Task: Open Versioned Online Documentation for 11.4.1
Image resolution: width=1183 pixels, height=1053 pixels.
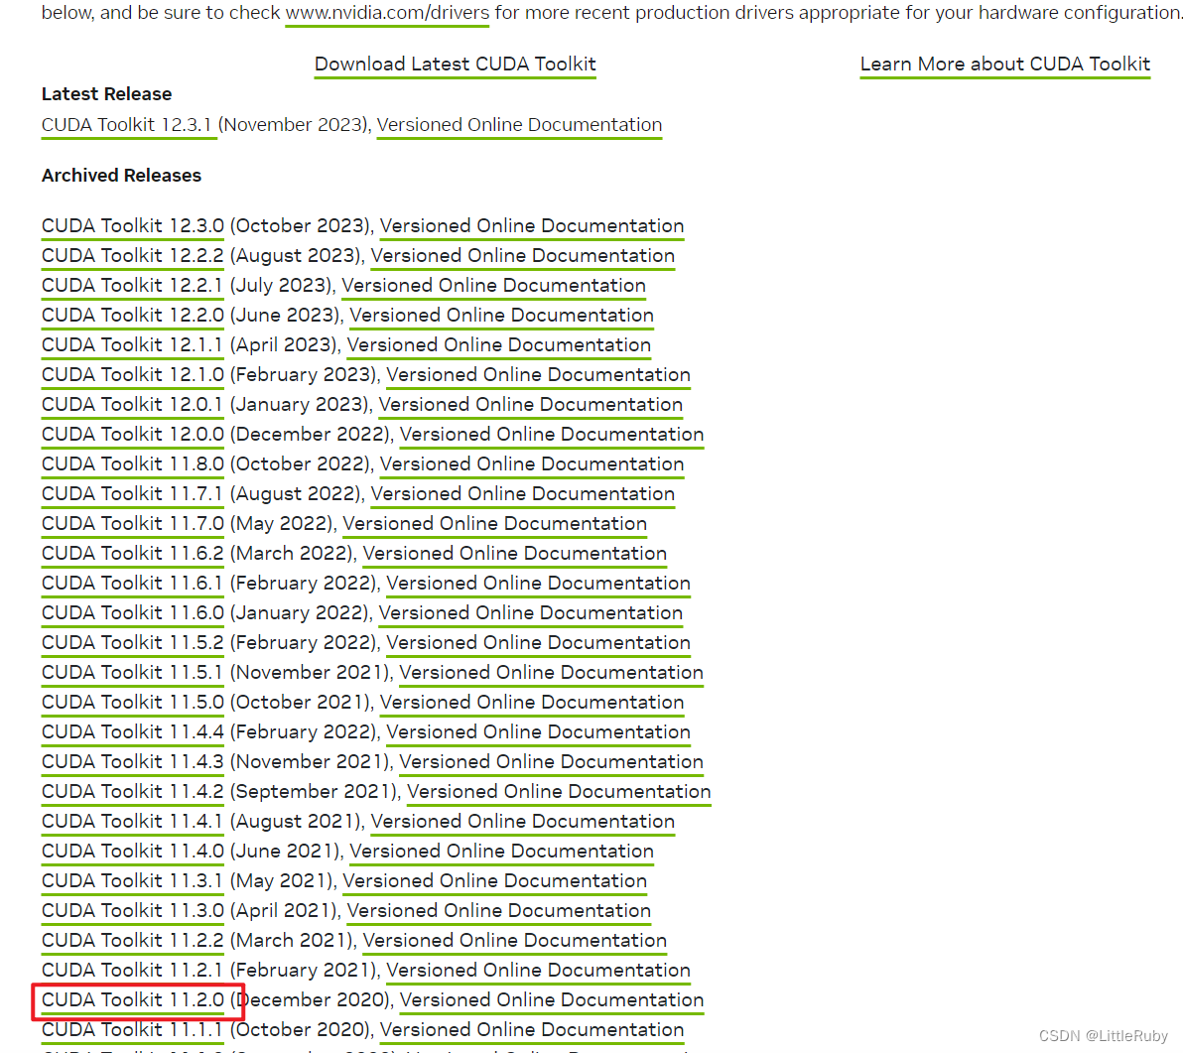Action: click(523, 822)
